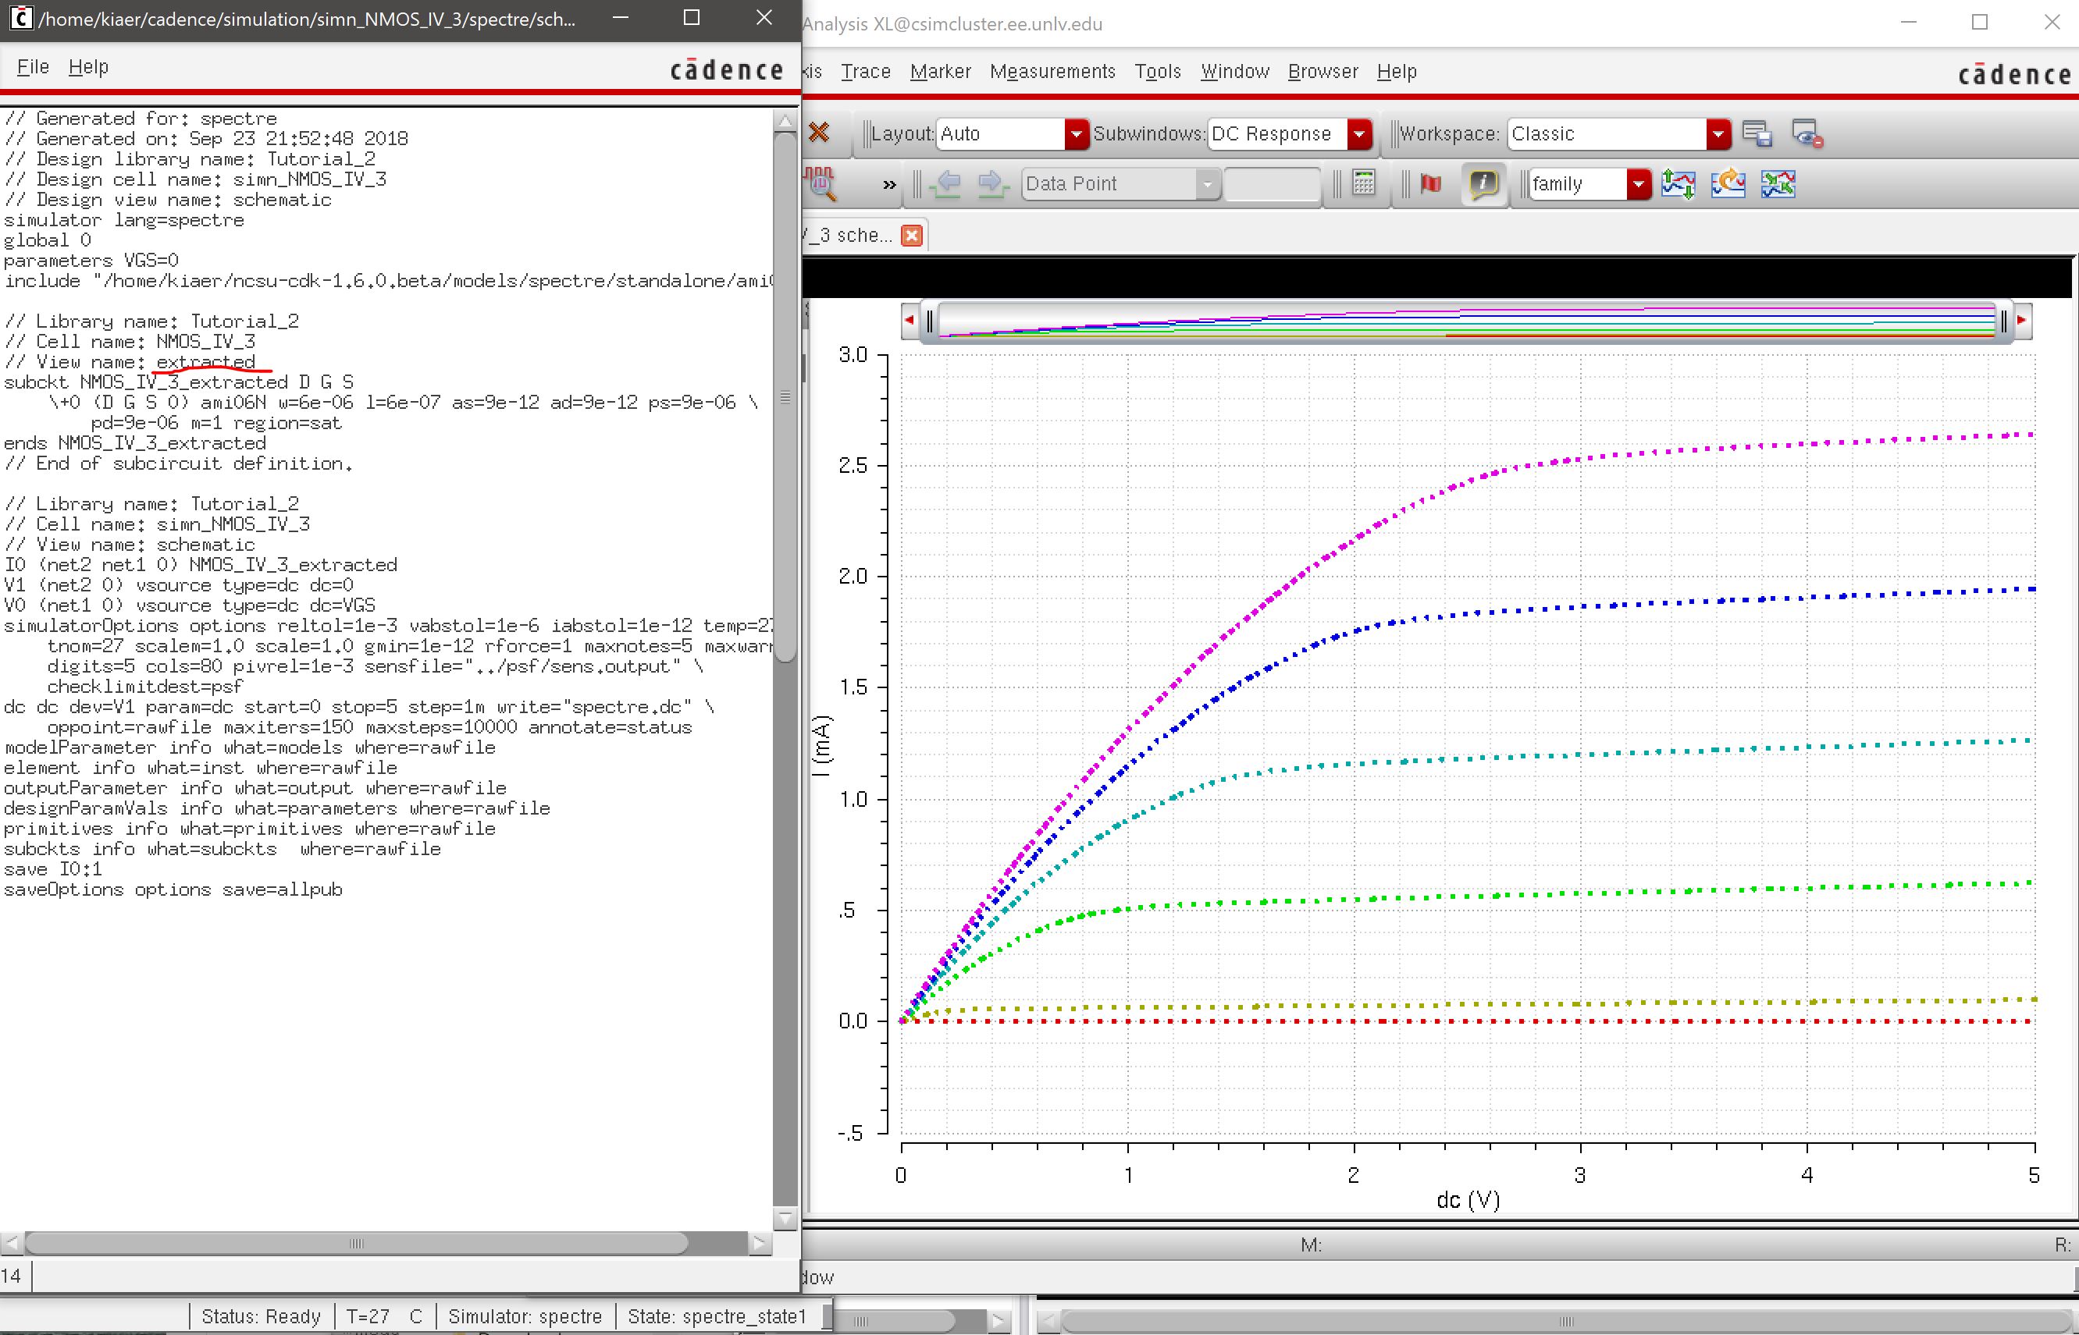Open the Trace menu
The image size is (2079, 1335).
point(866,71)
